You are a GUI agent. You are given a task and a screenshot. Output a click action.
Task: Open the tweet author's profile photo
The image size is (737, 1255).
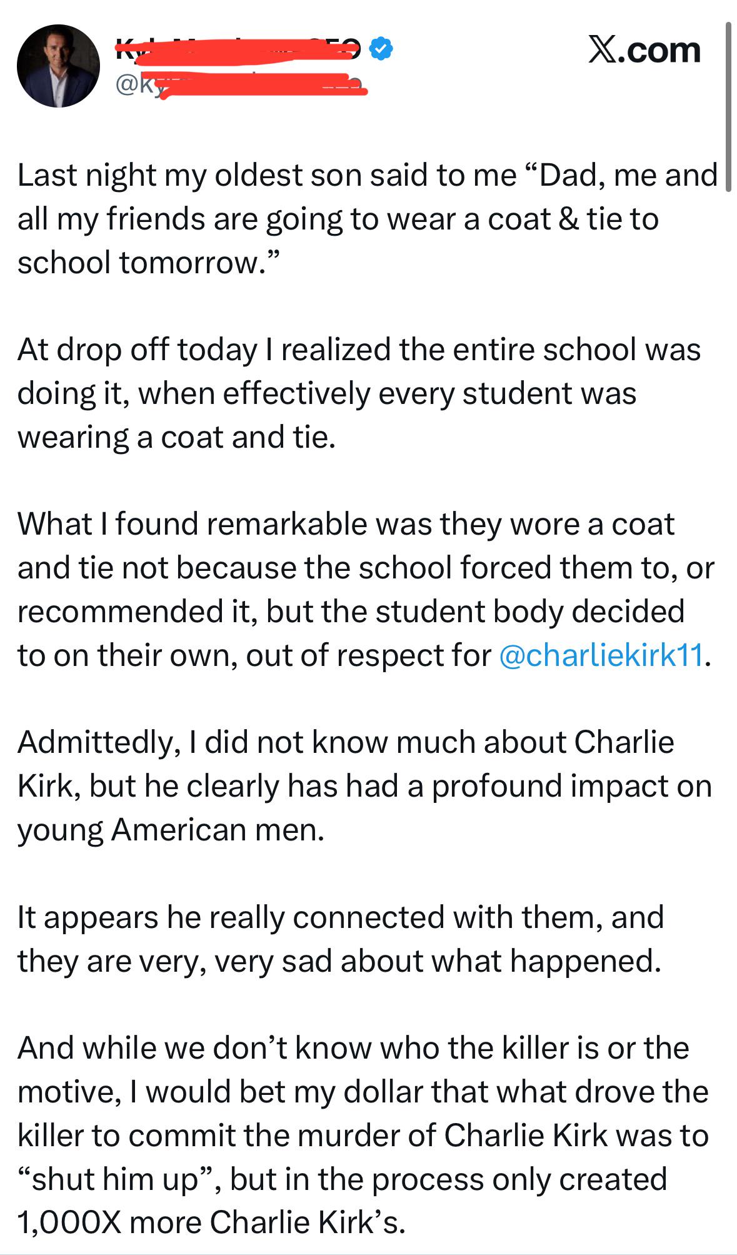[x=58, y=66]
